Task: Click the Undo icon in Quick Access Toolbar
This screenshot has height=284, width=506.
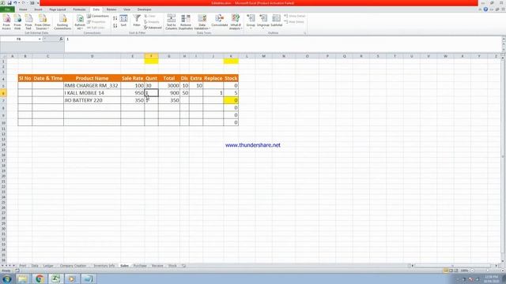Action: pyautogui.click(x=15, y=3)
